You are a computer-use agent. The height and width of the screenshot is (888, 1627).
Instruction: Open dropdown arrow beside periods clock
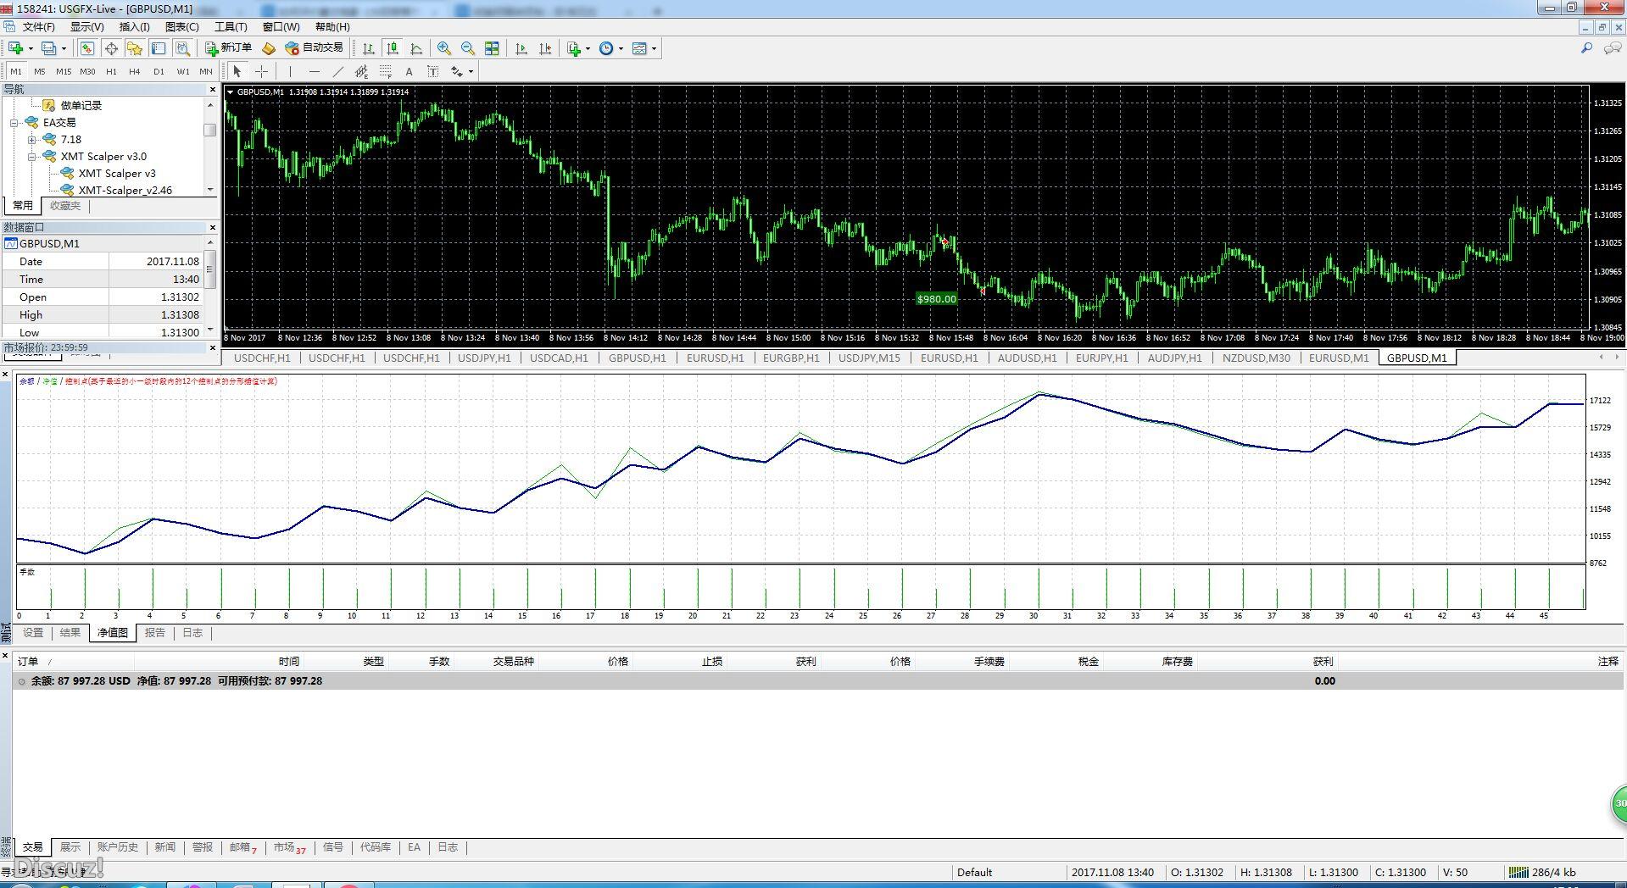pyautogui.click(x=621, y=48)
